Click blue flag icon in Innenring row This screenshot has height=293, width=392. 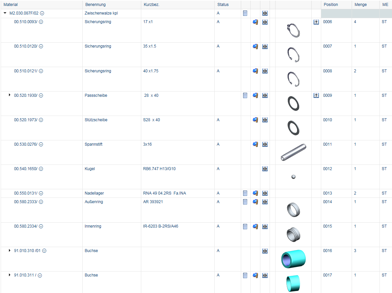255,226
